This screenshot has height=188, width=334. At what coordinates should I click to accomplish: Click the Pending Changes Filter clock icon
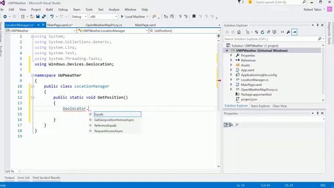(247, 32)
